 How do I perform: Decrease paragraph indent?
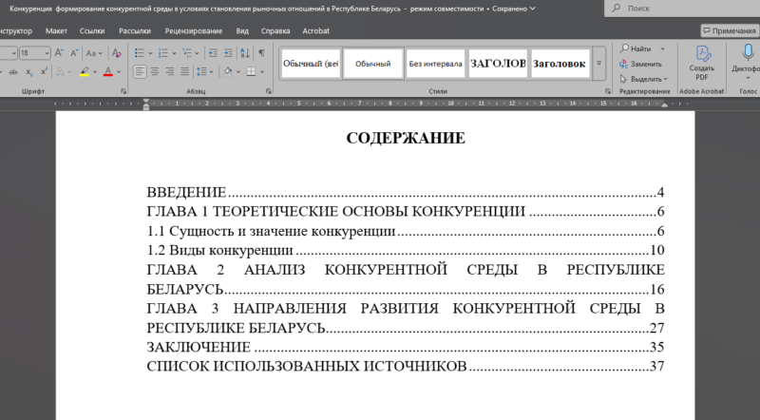point(213,53)
